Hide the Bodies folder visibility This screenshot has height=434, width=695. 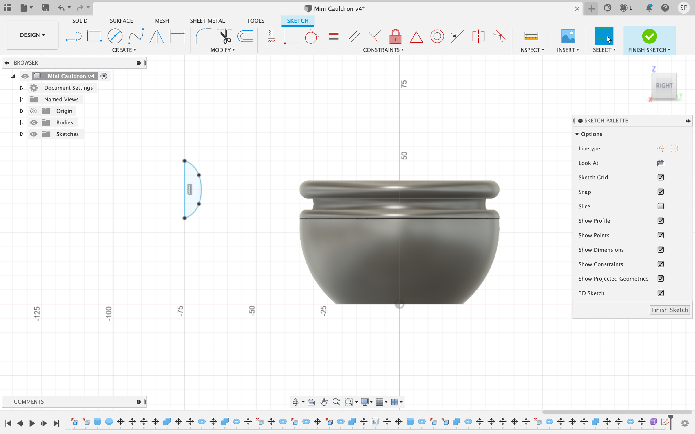34,122
